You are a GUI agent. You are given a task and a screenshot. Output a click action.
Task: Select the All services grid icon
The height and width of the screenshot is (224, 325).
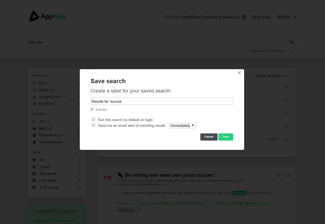(34, 83)
